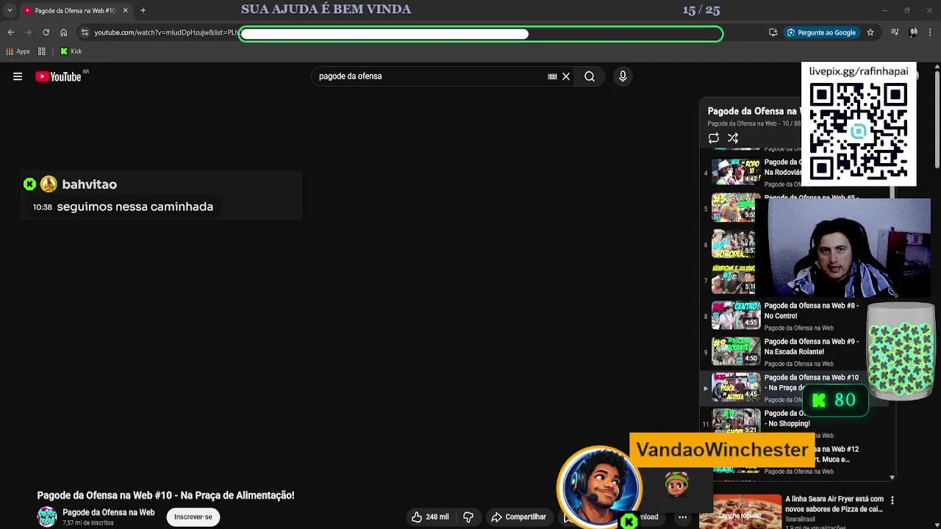This screenshot has height=529, width=941.
Task: Click Compartilhar share button
Action: 519,517
